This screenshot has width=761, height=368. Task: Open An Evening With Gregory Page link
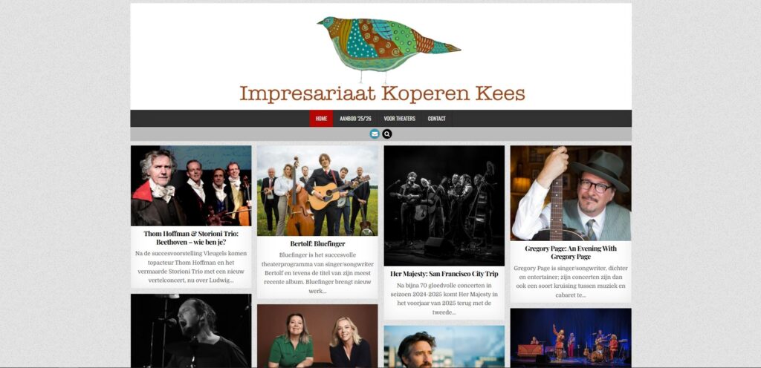[x=571, y=252]
